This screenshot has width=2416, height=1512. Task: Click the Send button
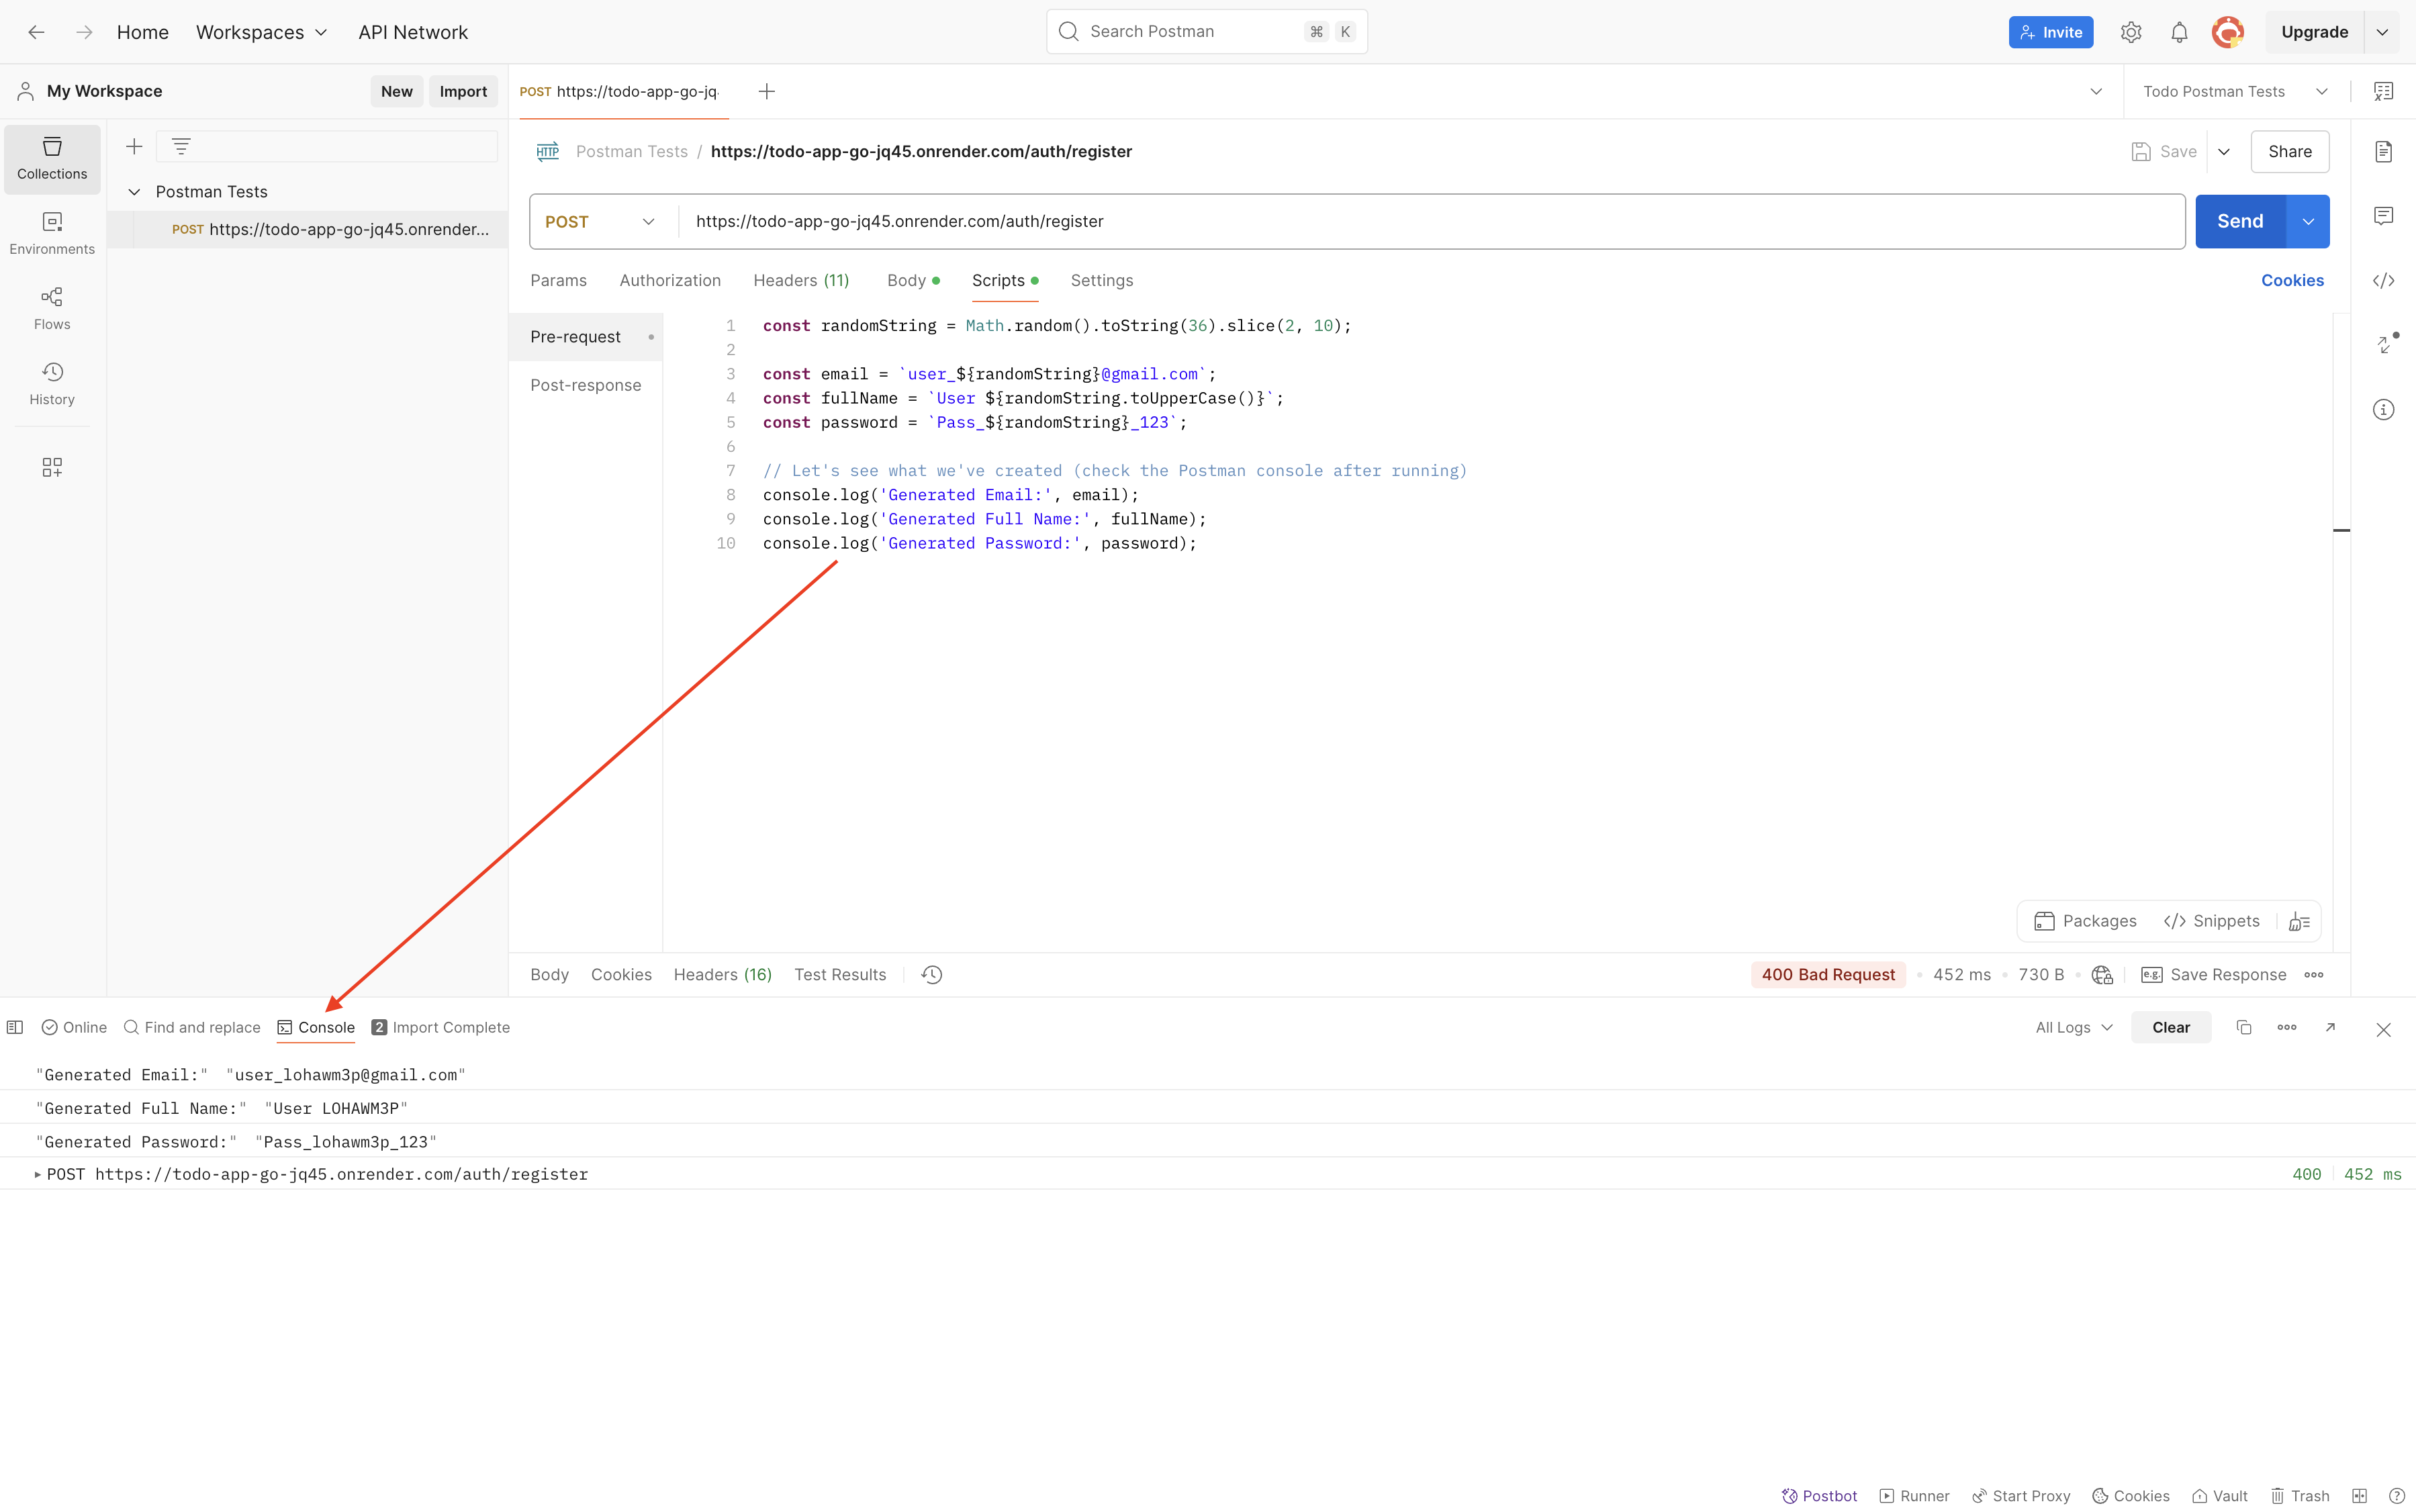click(2240, 222)
